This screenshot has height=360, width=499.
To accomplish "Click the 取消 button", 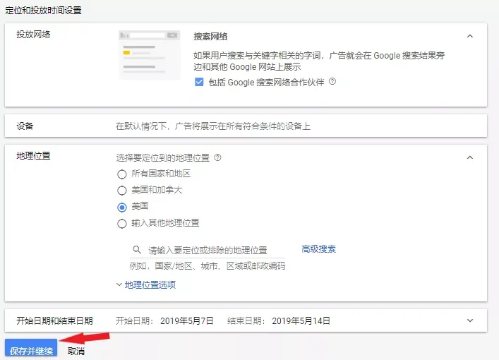I will (x=76, y=351).
